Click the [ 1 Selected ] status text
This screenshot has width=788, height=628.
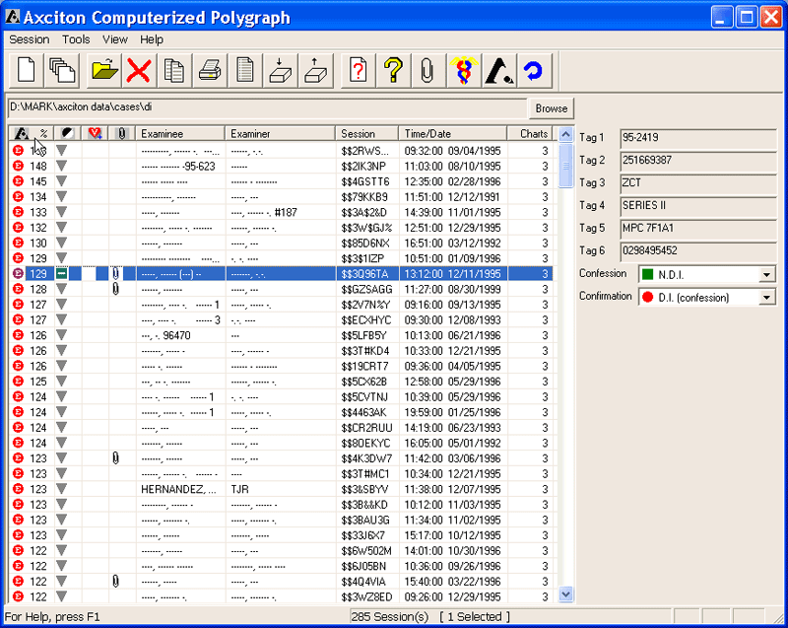(475, 616)
